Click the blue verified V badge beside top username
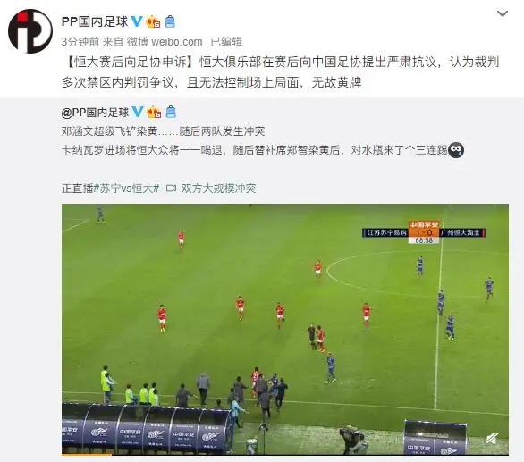This screenshot has height=462, width=524. tap(137, 21)
